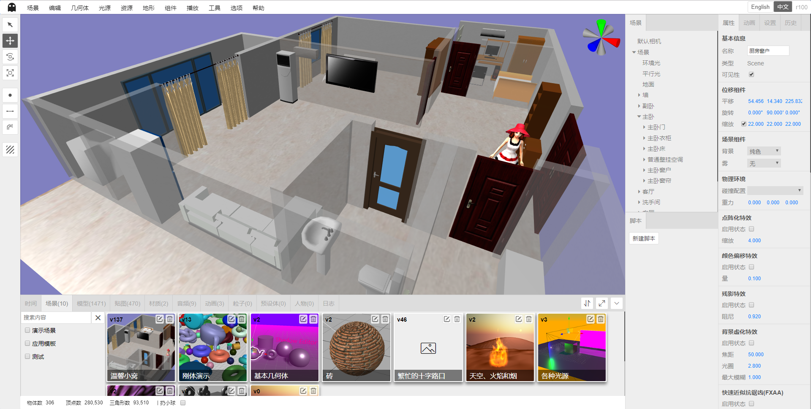Edit the 基本几何体 scene card

pos(303,319)
